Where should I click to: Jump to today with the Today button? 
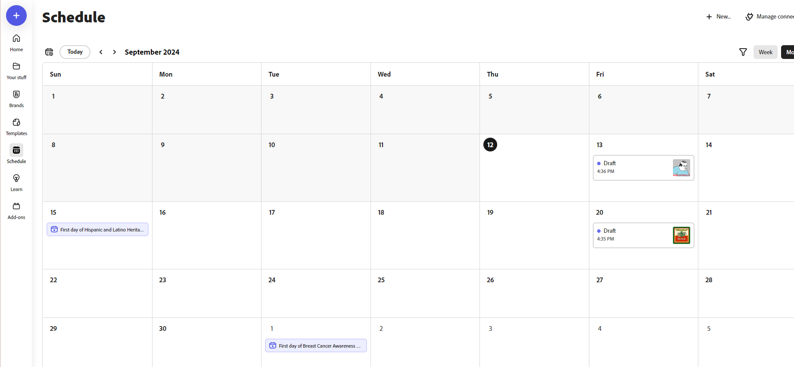coord(75,52)
